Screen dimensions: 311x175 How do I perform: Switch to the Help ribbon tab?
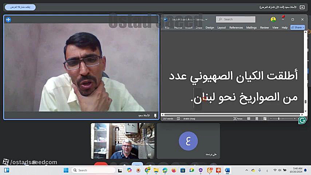(x=285, y=28)
